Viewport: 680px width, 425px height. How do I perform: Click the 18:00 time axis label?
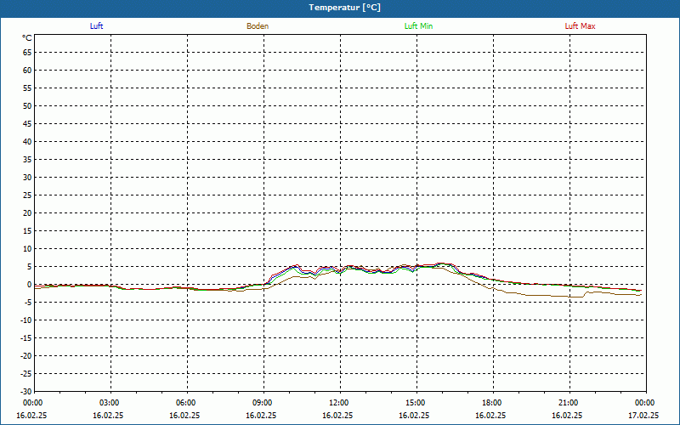(x=493, y=403)
